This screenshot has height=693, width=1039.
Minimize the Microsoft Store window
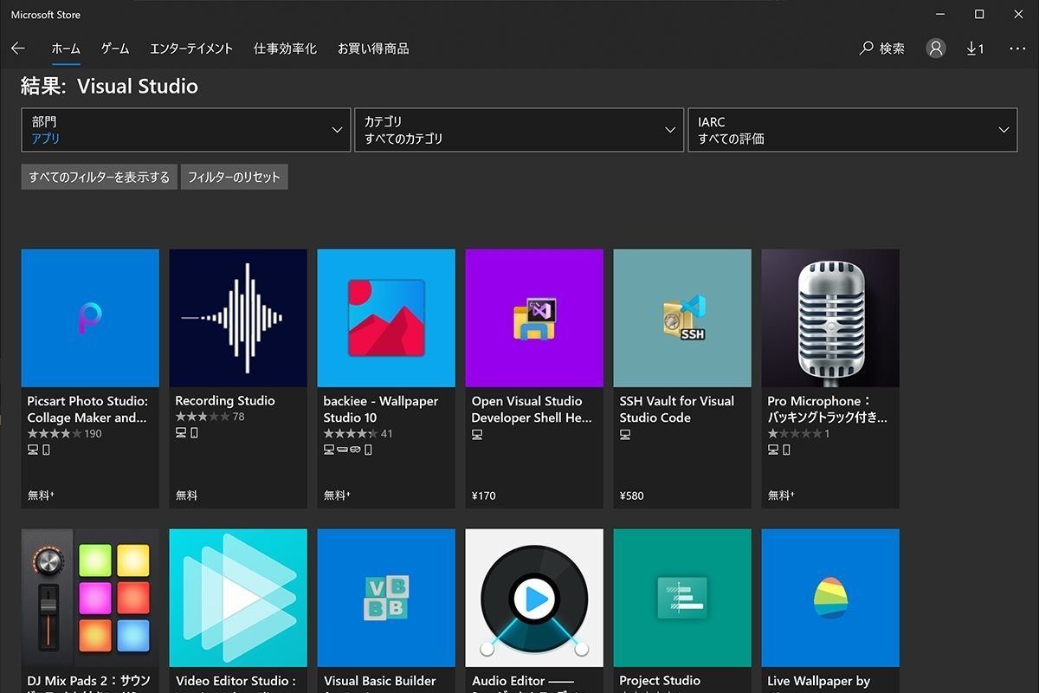(939, 14)
